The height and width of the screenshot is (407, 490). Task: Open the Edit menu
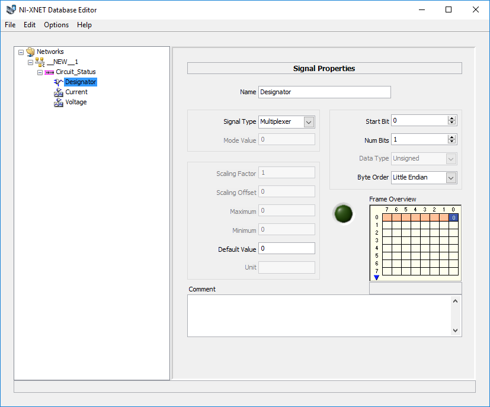coord(30,25)
